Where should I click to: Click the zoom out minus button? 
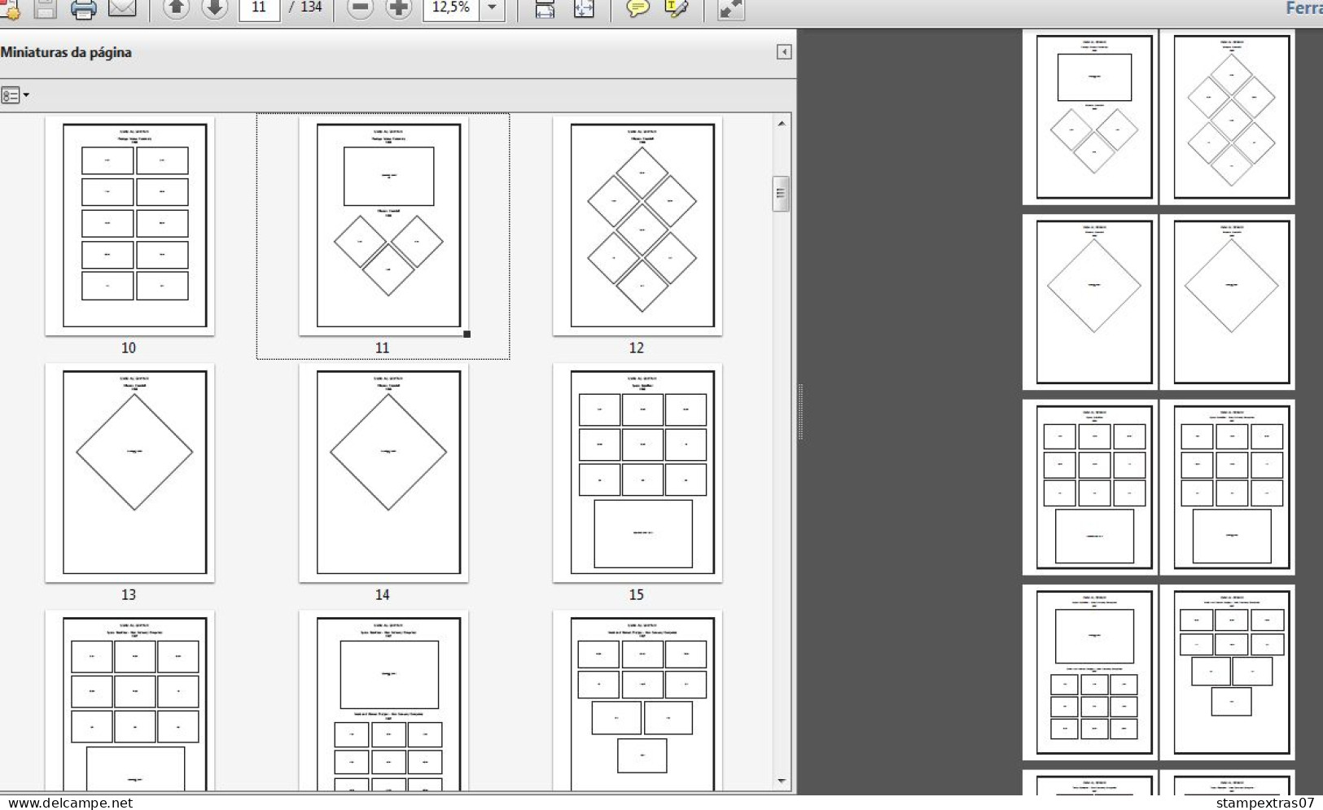[360, 8]
